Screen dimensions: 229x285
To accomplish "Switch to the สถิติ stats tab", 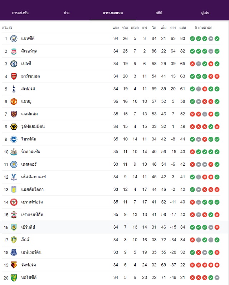I will click(x=159, y=13).
